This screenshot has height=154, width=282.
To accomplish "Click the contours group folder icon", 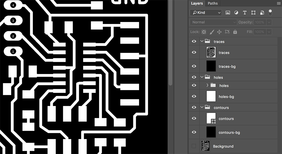I will 207,107.
